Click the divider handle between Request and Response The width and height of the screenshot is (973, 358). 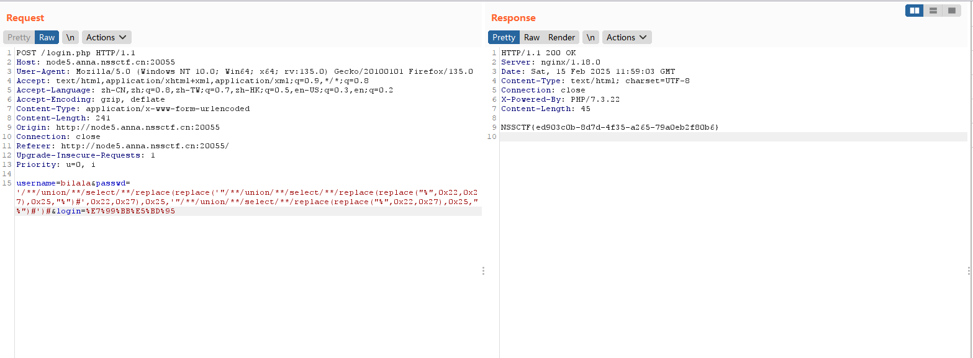tap(483, 271)
